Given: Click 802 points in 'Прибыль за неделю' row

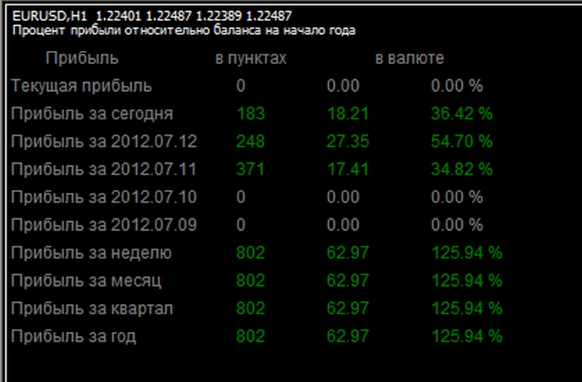Looking at the screenshot, I should coord(250,252).
